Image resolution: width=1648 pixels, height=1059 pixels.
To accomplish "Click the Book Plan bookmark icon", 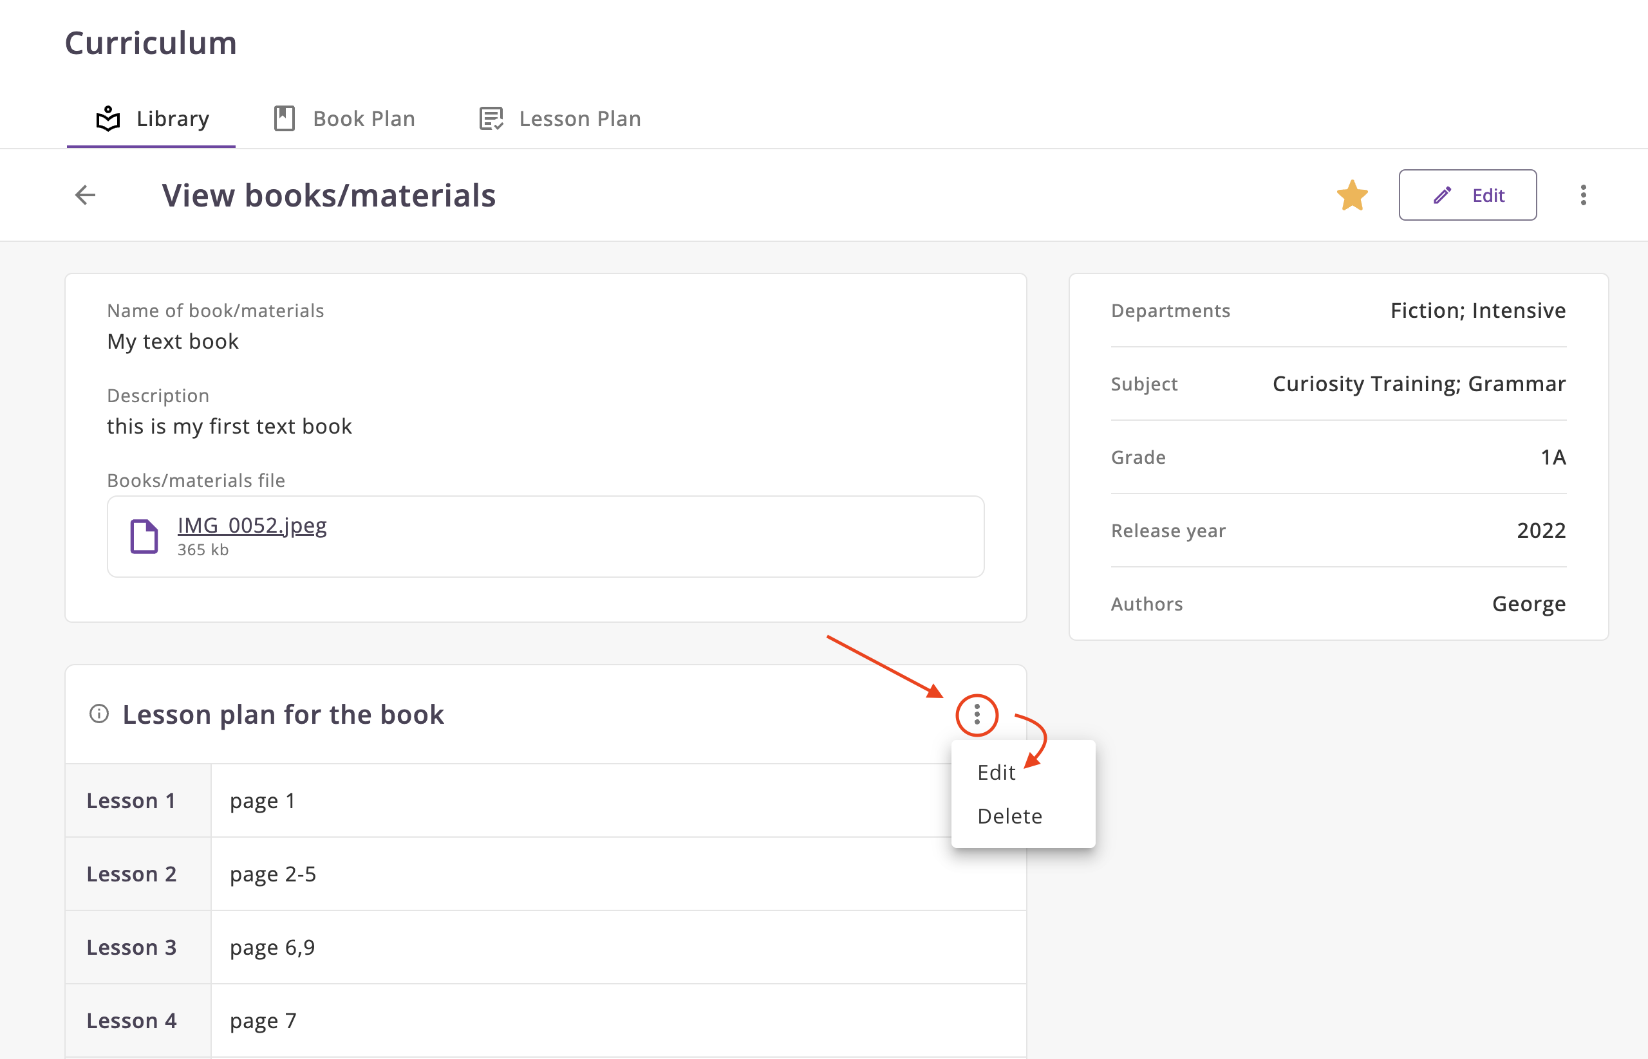I will (284, 119).
